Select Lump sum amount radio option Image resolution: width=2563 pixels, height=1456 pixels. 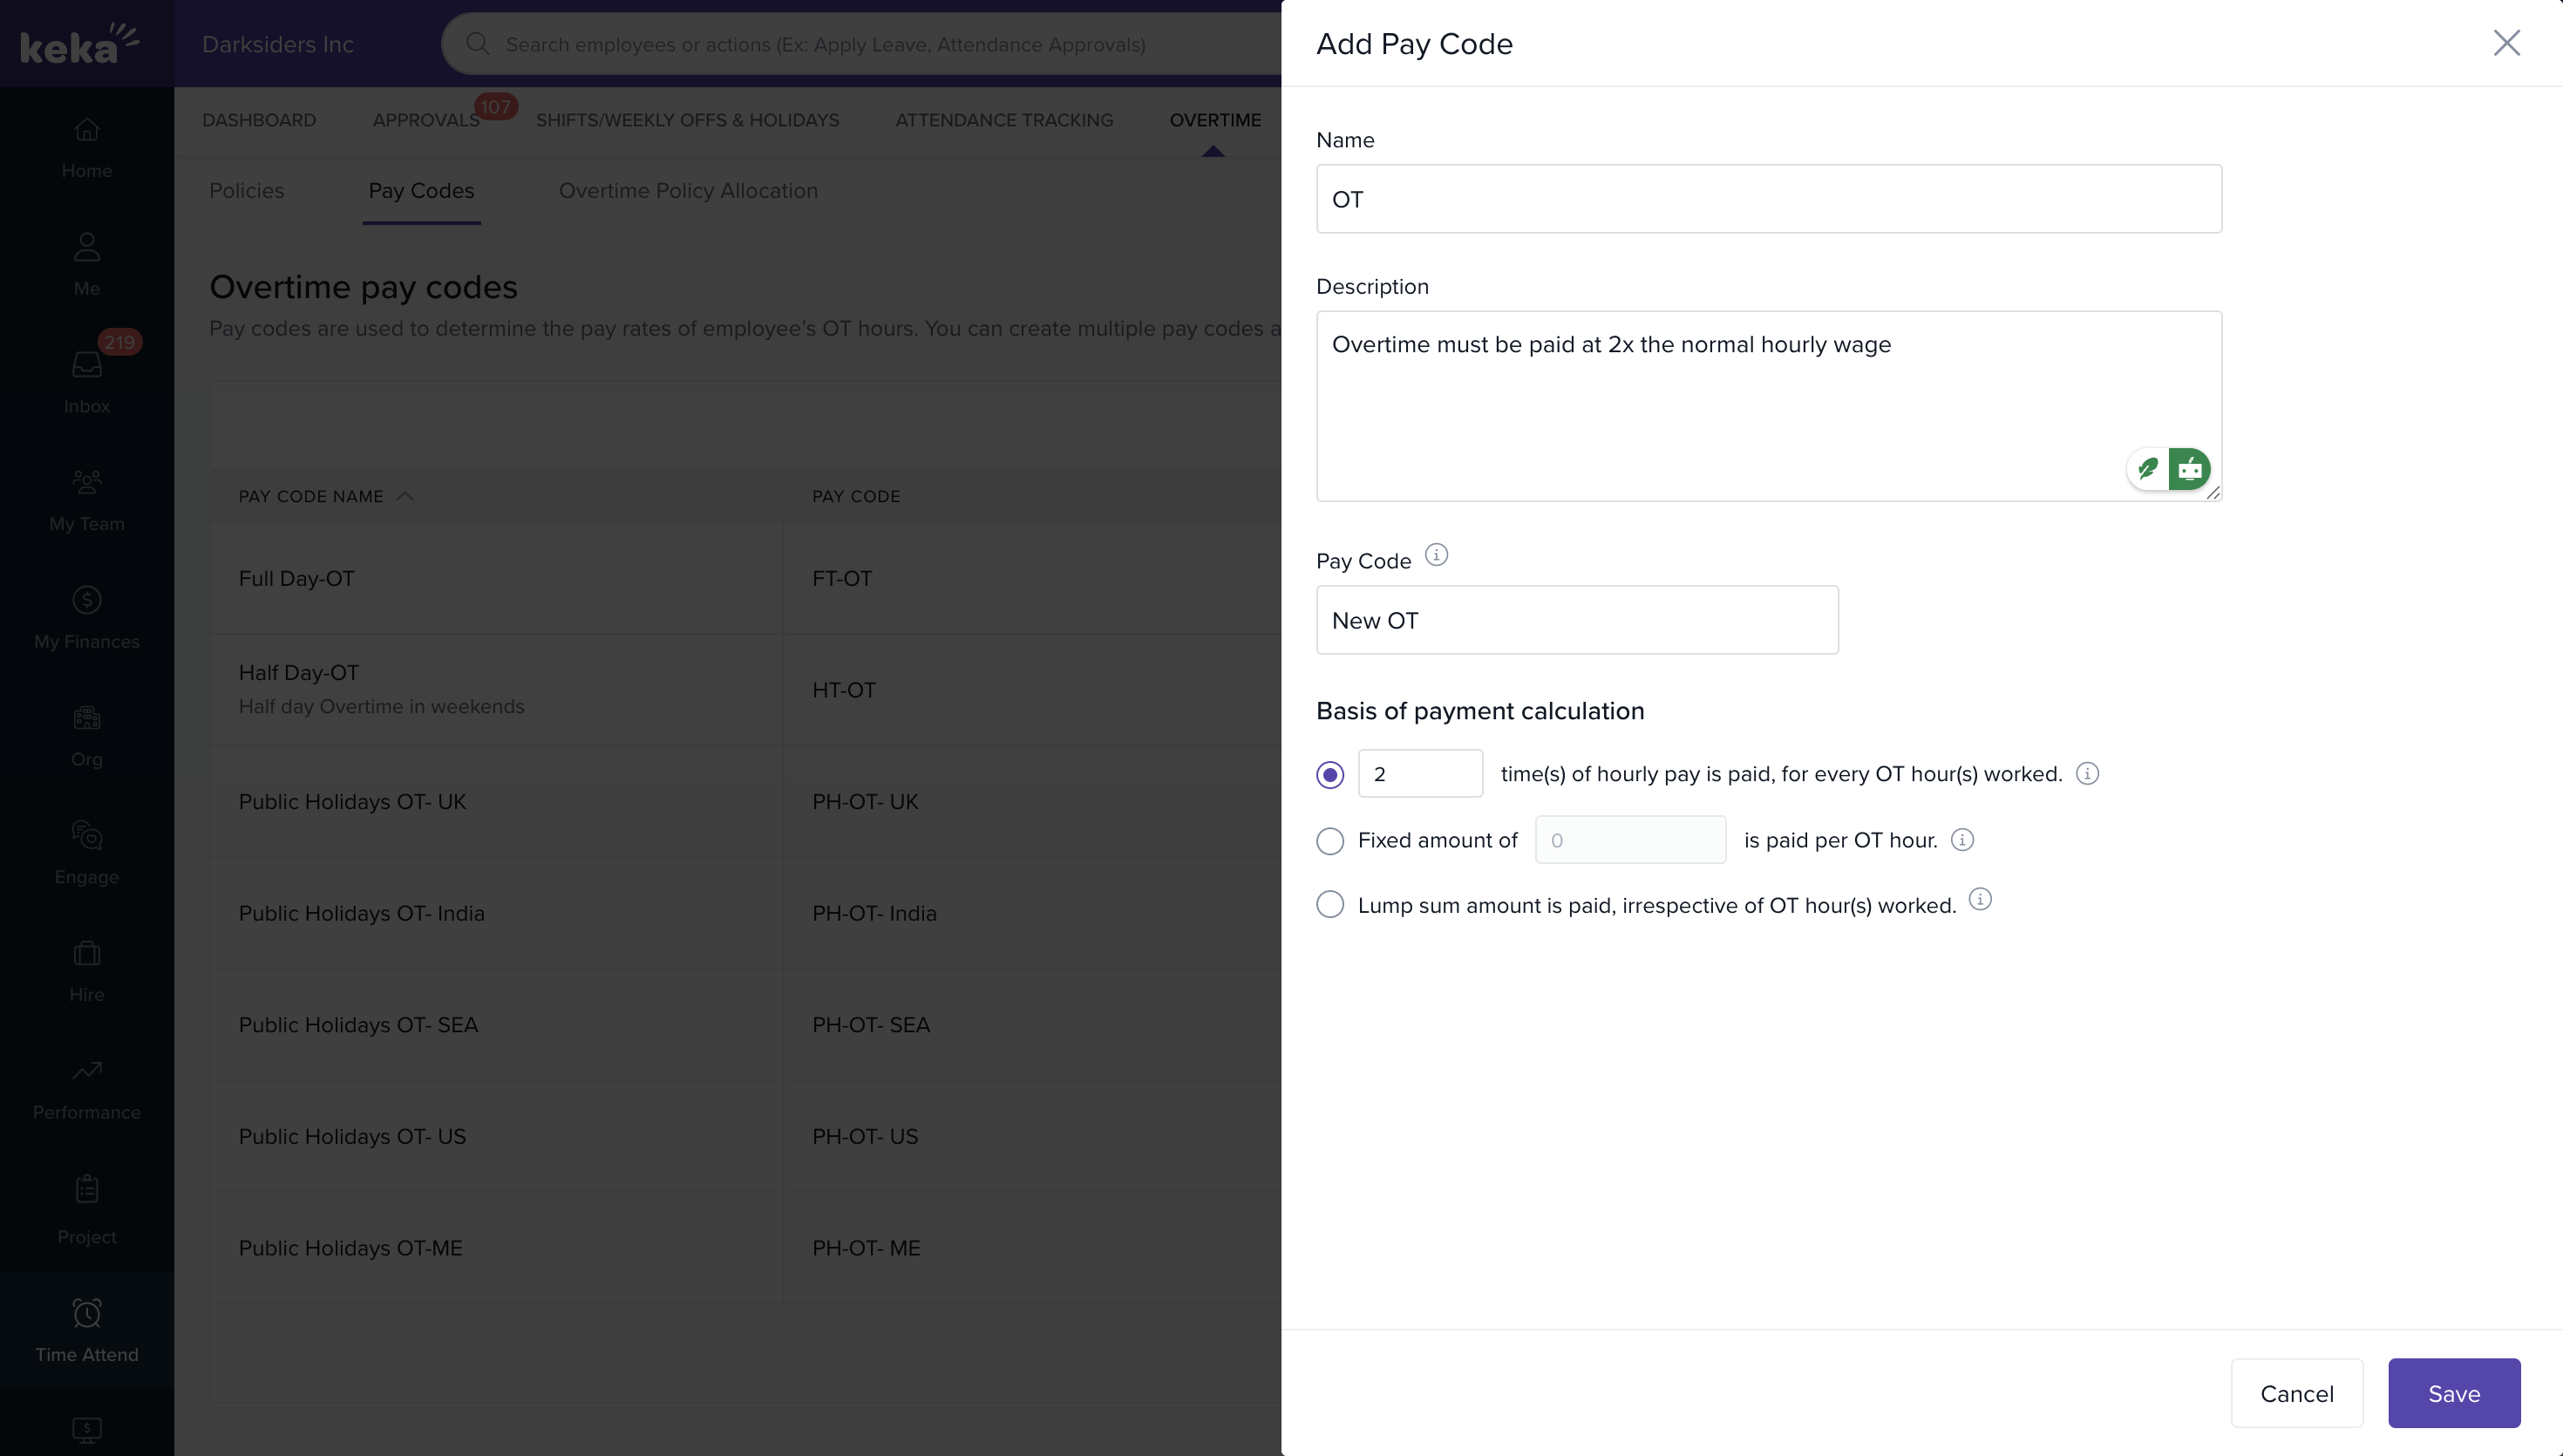(x=1329, y=905)
